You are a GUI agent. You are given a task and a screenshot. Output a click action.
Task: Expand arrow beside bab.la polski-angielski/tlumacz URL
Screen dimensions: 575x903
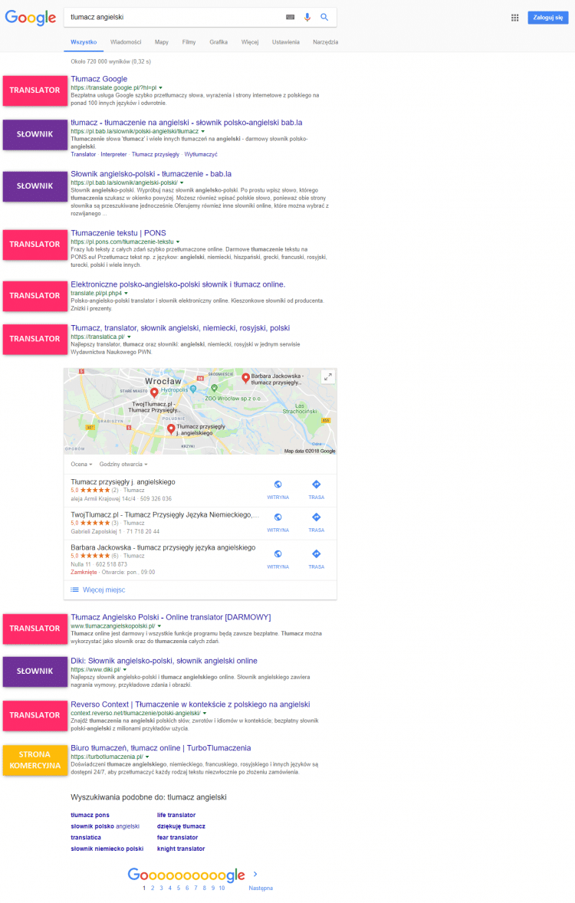203,132
